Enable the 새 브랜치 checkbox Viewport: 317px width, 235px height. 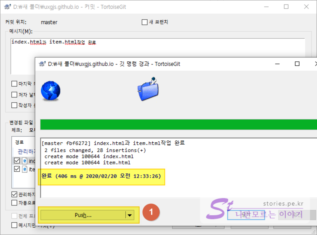coord(145,22)
